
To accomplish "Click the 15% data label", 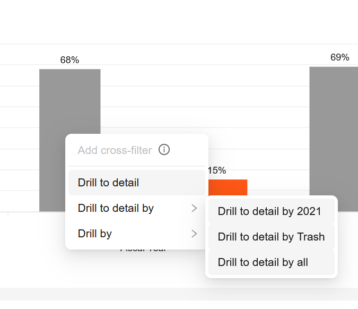I will click(217, 170).
